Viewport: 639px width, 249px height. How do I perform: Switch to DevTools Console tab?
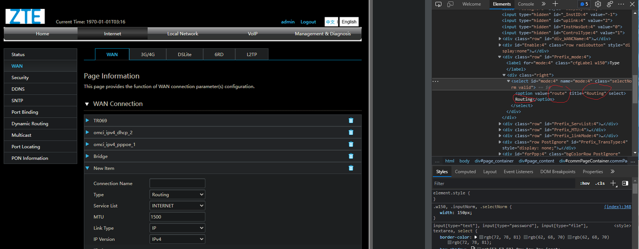click(x=526, y=4)
